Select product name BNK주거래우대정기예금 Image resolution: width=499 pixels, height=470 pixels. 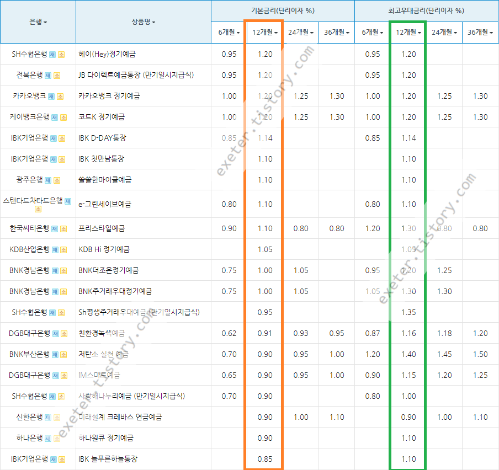click(x=115, y=291)
